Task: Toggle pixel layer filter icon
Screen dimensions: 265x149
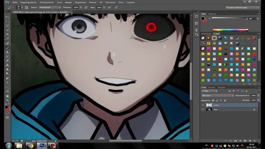Action: coord(229,91)
